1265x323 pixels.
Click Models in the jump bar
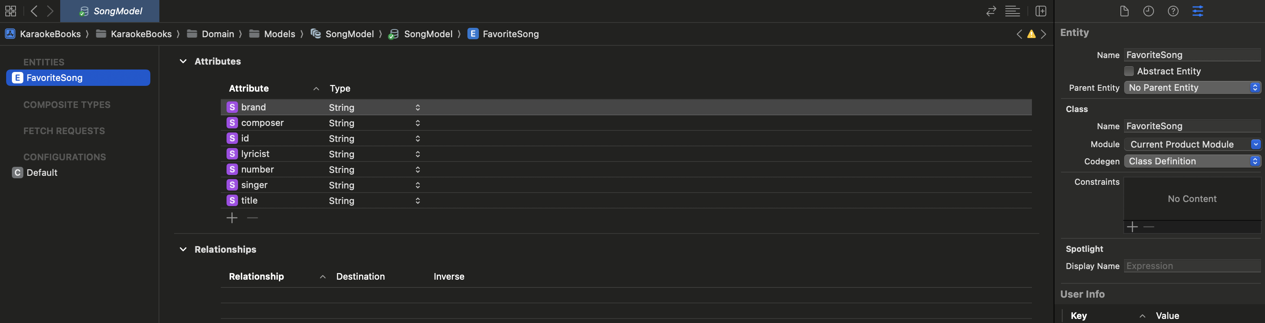click(x=280, y=34)
